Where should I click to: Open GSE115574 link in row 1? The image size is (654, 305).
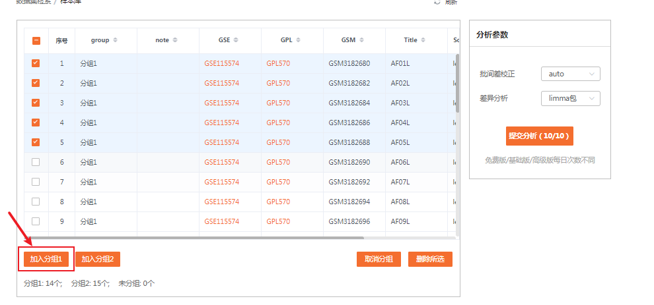(x=222, y=63)
